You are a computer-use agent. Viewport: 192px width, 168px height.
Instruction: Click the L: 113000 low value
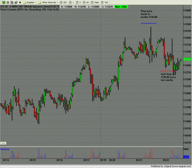point(94,7)
